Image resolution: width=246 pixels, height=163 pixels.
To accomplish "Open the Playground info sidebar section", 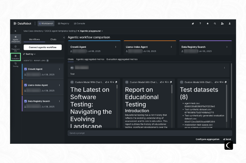I will (x=16, y=48).
